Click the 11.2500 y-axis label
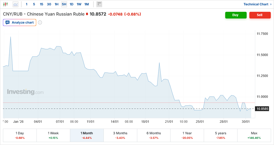Viewport: 274px width, 145px height. point(262,76)
